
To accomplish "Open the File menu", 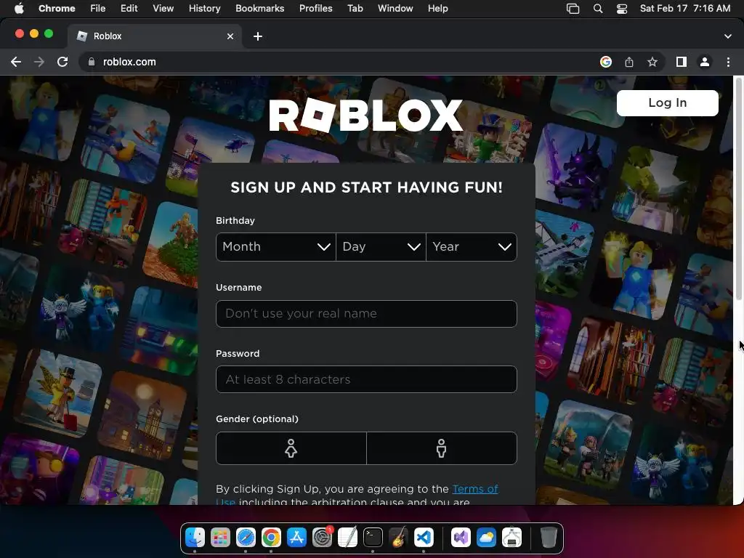I will click(98, 8).
